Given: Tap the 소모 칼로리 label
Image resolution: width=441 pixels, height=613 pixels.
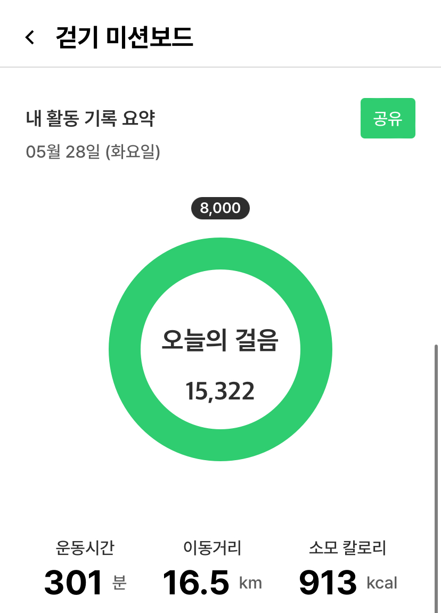Looking at the screenshot, I should [x=348, y=547].
